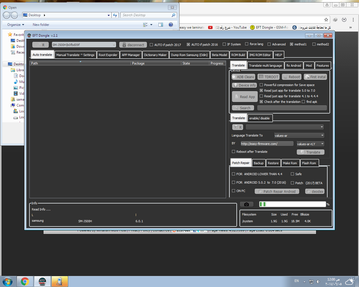Open the enable/ disable tab
This screenshot has height=287, width=359.
tap(260, 118)
